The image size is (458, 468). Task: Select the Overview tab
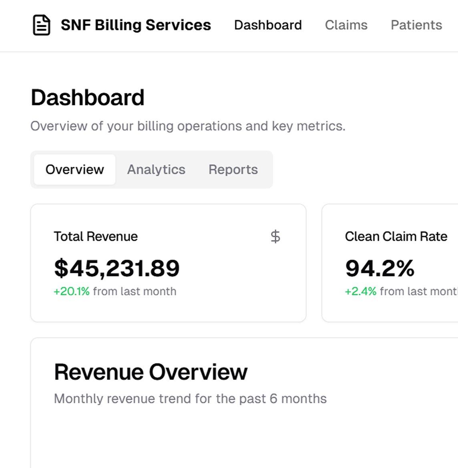coord(74,169)
